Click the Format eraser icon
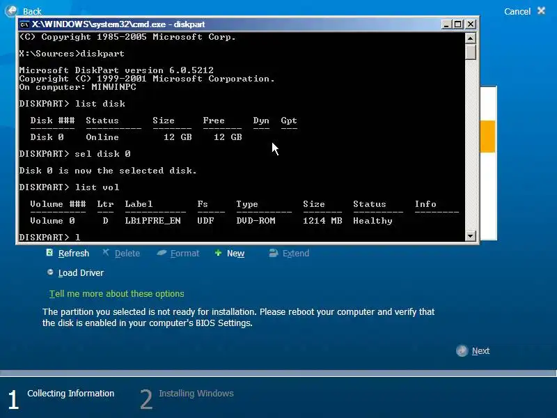557x418 pixels. coord(162,253)
